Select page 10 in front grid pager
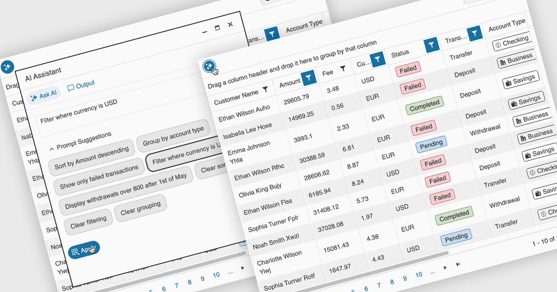Viewport: 557px width, 292px height. 419,274
